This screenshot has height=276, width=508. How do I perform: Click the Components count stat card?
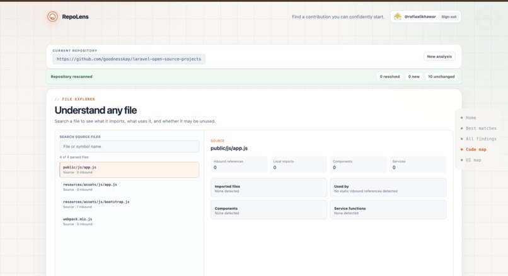[x=359, y=164]
